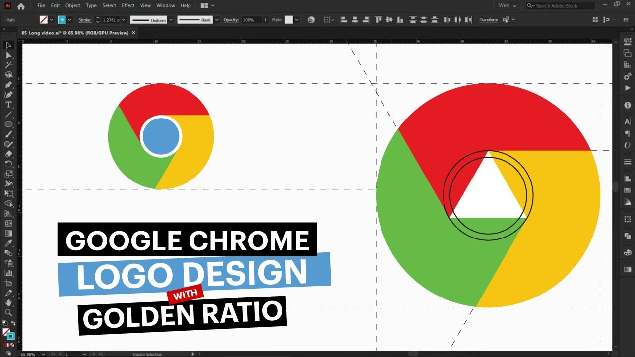Select the Free Transform tool
The image size is (635, 357).
click(x=8, y=194)
